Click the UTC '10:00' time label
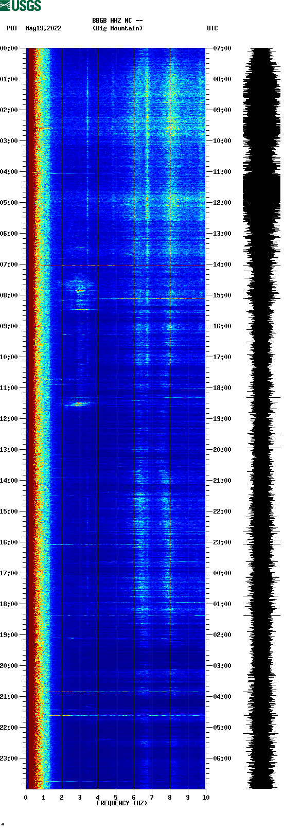The height and width of the screenshot is (830, 284). (222, 141)
